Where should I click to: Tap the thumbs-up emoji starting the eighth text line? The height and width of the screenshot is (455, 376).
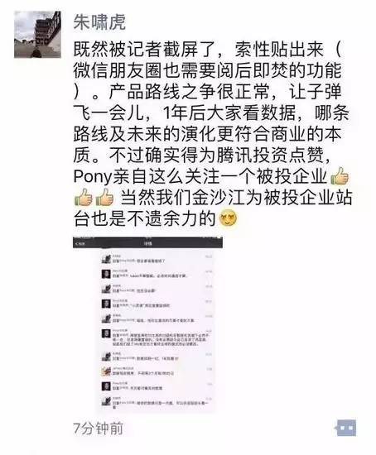pos(84,198)
